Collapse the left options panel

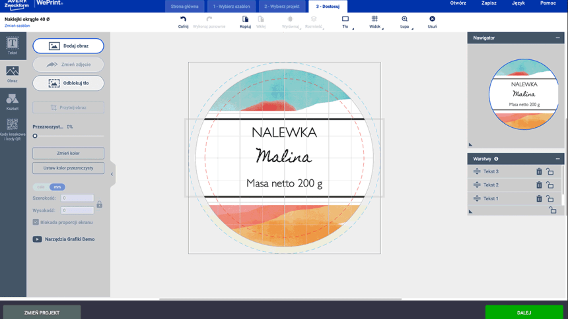[112, 174]
